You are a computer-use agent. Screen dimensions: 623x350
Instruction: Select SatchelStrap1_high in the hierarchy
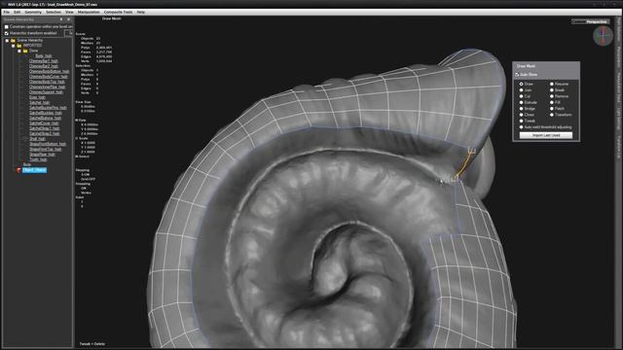pos(45,128)
